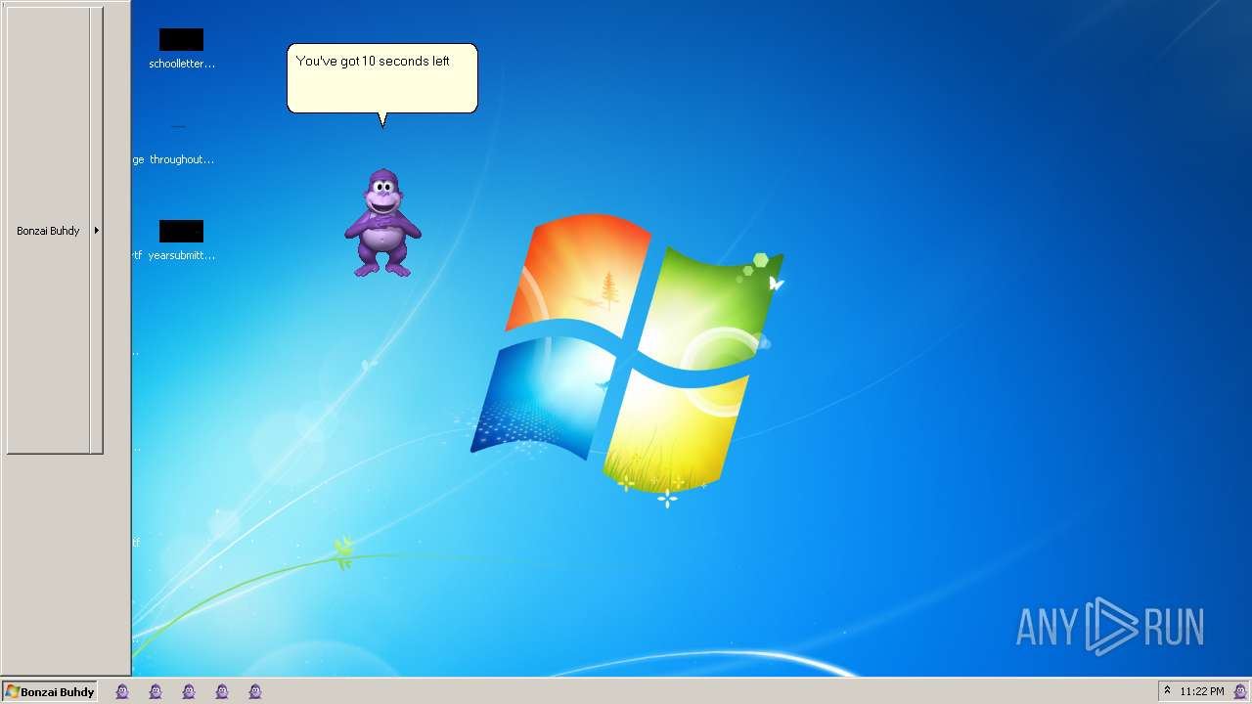Click the gorilla icon in system tray

1240,691
